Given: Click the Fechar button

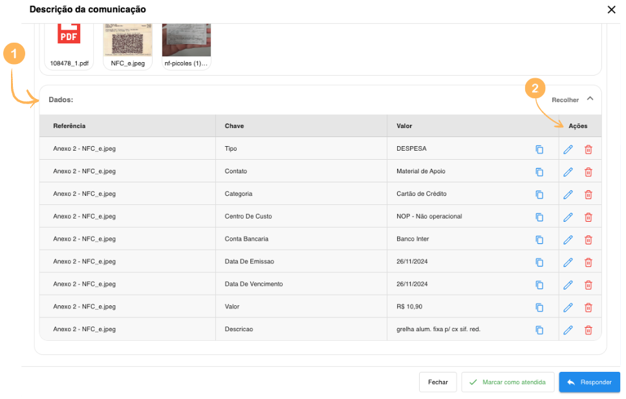Looking at the screenshot, I should click(x=438, y=382).
